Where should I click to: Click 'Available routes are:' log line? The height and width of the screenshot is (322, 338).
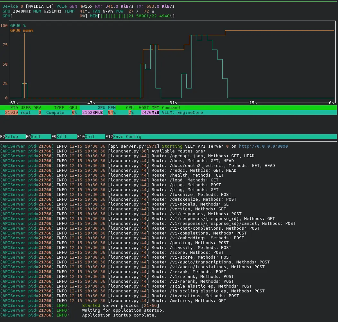point(102,151)
